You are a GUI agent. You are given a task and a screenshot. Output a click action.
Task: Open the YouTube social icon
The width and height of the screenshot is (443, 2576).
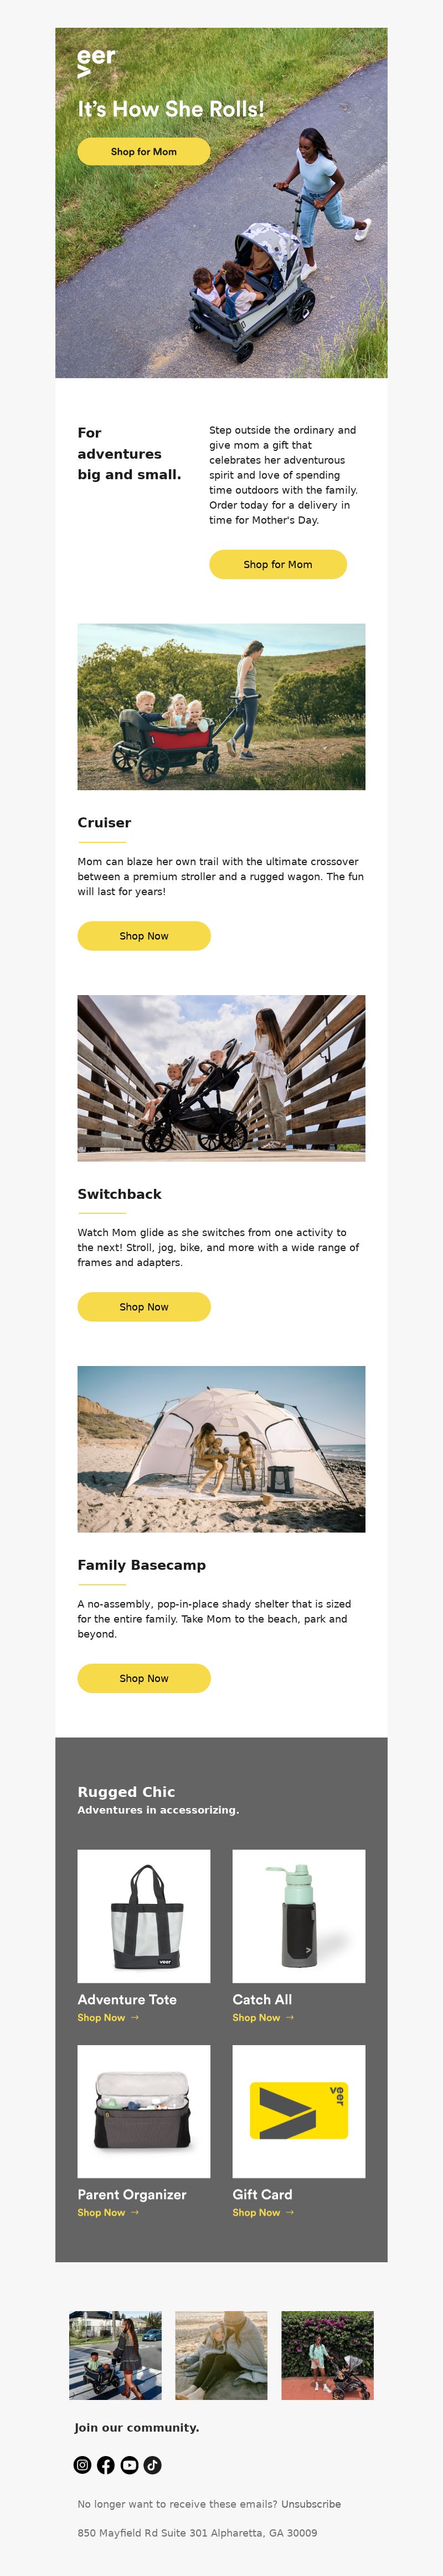pyautogui.click(x=130, y=2464)
